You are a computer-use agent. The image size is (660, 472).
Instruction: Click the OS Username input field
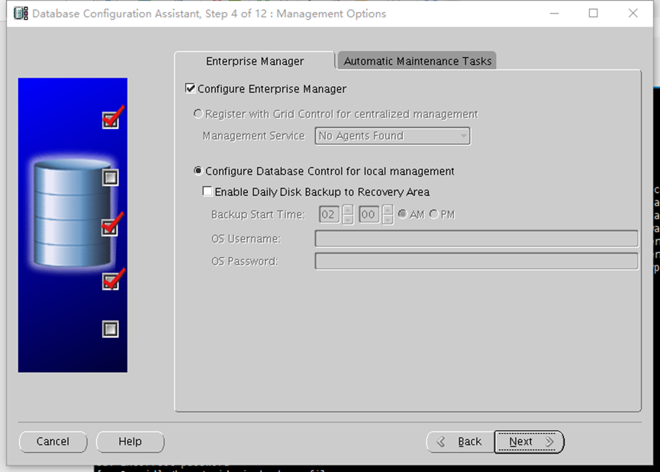476,239
